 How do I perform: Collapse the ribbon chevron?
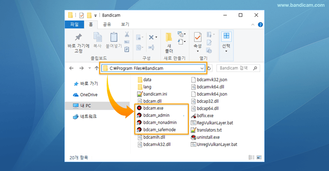[253, 25]
